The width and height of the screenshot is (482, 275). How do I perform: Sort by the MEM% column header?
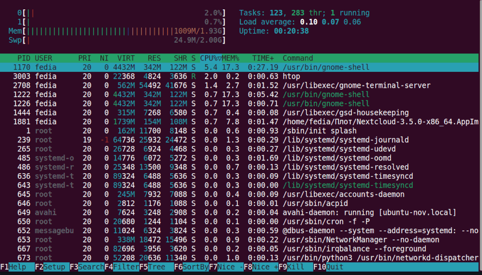pyautogui.click(x=231, y=58)
